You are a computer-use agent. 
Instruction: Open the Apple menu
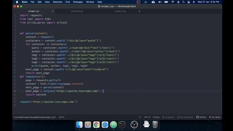[17, 2]
